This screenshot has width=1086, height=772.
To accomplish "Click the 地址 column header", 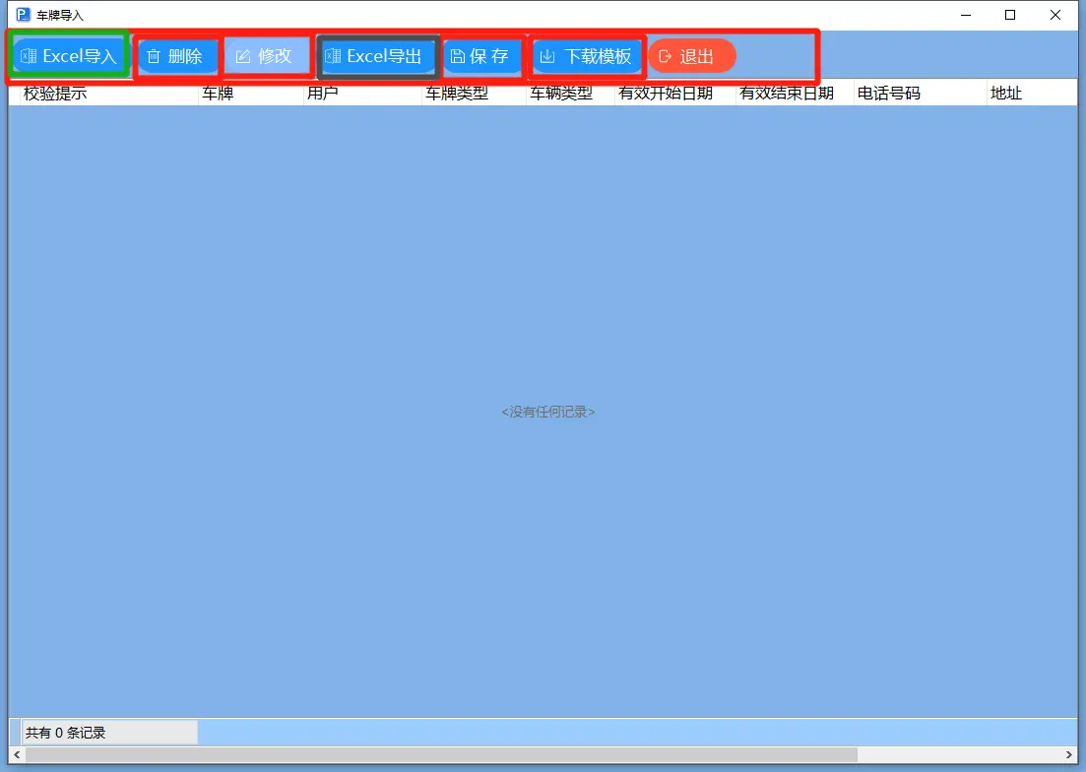I will pyautogui.click(x=1006, y=94).
